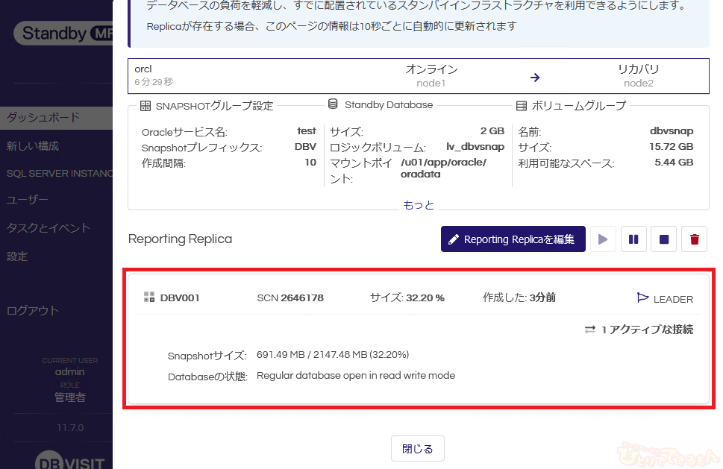
Task: Delete the Reporting Replica with trash icon
Action: (695, 239)
